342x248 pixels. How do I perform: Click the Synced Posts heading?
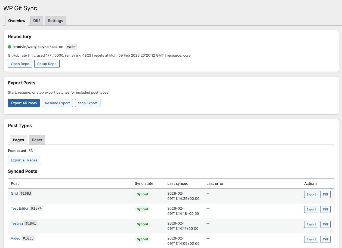click(23, 171)
